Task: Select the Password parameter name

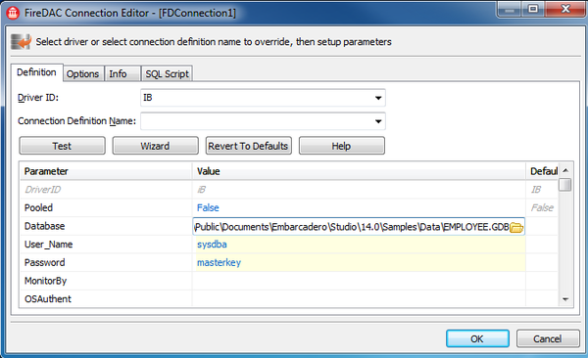Action: coord(45,263)
